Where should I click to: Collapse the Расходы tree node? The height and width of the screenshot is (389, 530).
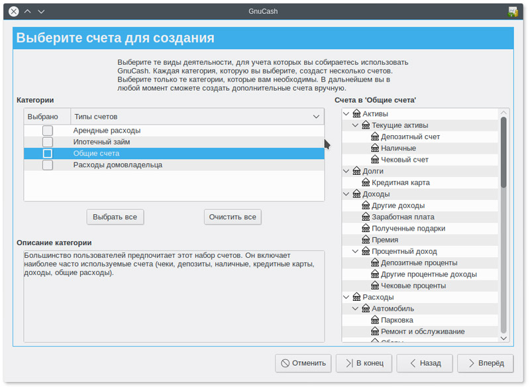tap(346, 297)
